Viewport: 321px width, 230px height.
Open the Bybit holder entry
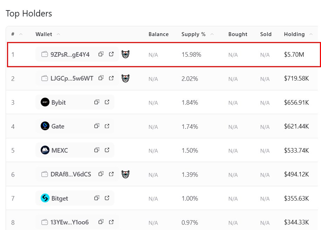point(59,103)
